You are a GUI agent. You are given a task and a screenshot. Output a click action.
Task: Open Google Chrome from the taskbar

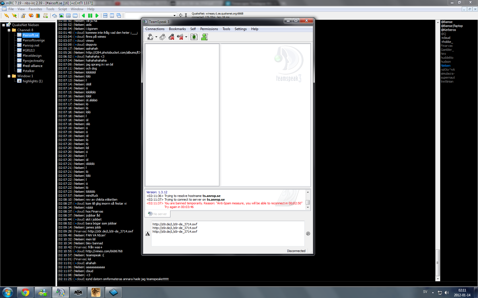[25, 292]
